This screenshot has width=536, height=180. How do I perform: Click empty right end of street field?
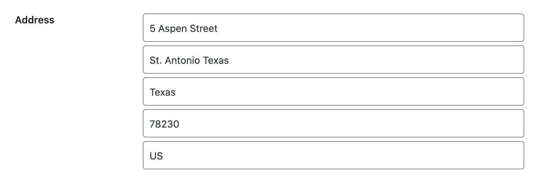tap(497, 28)
